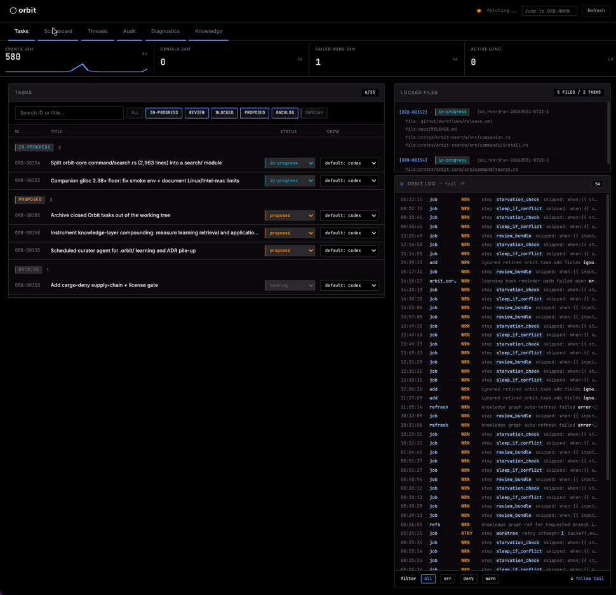Click the Events 24H sparkline chart
Screen dimensions: 616x595
[x=76, y=67]
